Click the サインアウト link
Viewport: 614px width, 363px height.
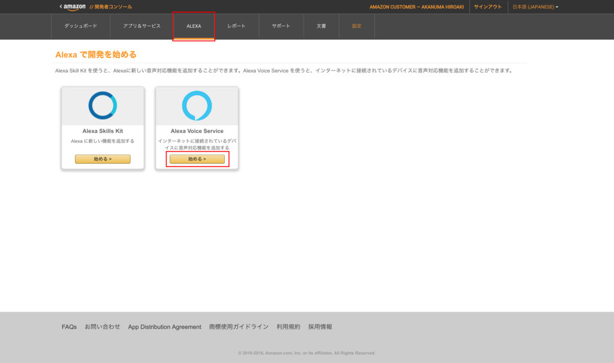(x=487, y=7)
